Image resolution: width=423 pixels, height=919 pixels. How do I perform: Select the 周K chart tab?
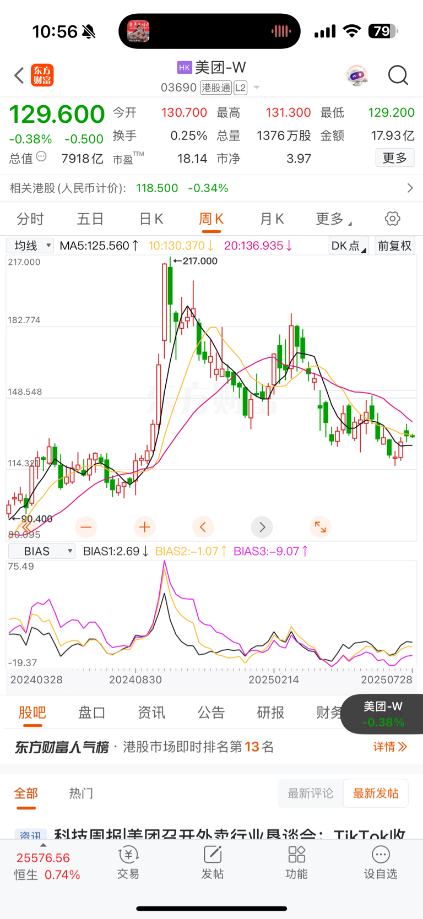[x=211, y=219]
